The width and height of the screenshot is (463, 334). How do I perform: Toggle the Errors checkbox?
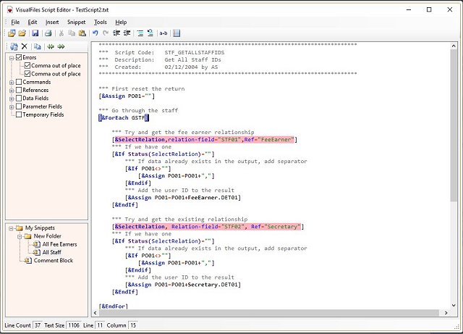click(19, 57)
